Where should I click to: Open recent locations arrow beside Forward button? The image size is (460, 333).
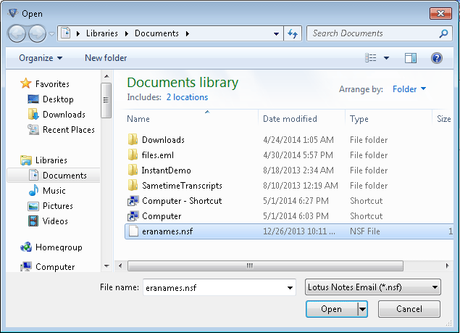point(52,34)
